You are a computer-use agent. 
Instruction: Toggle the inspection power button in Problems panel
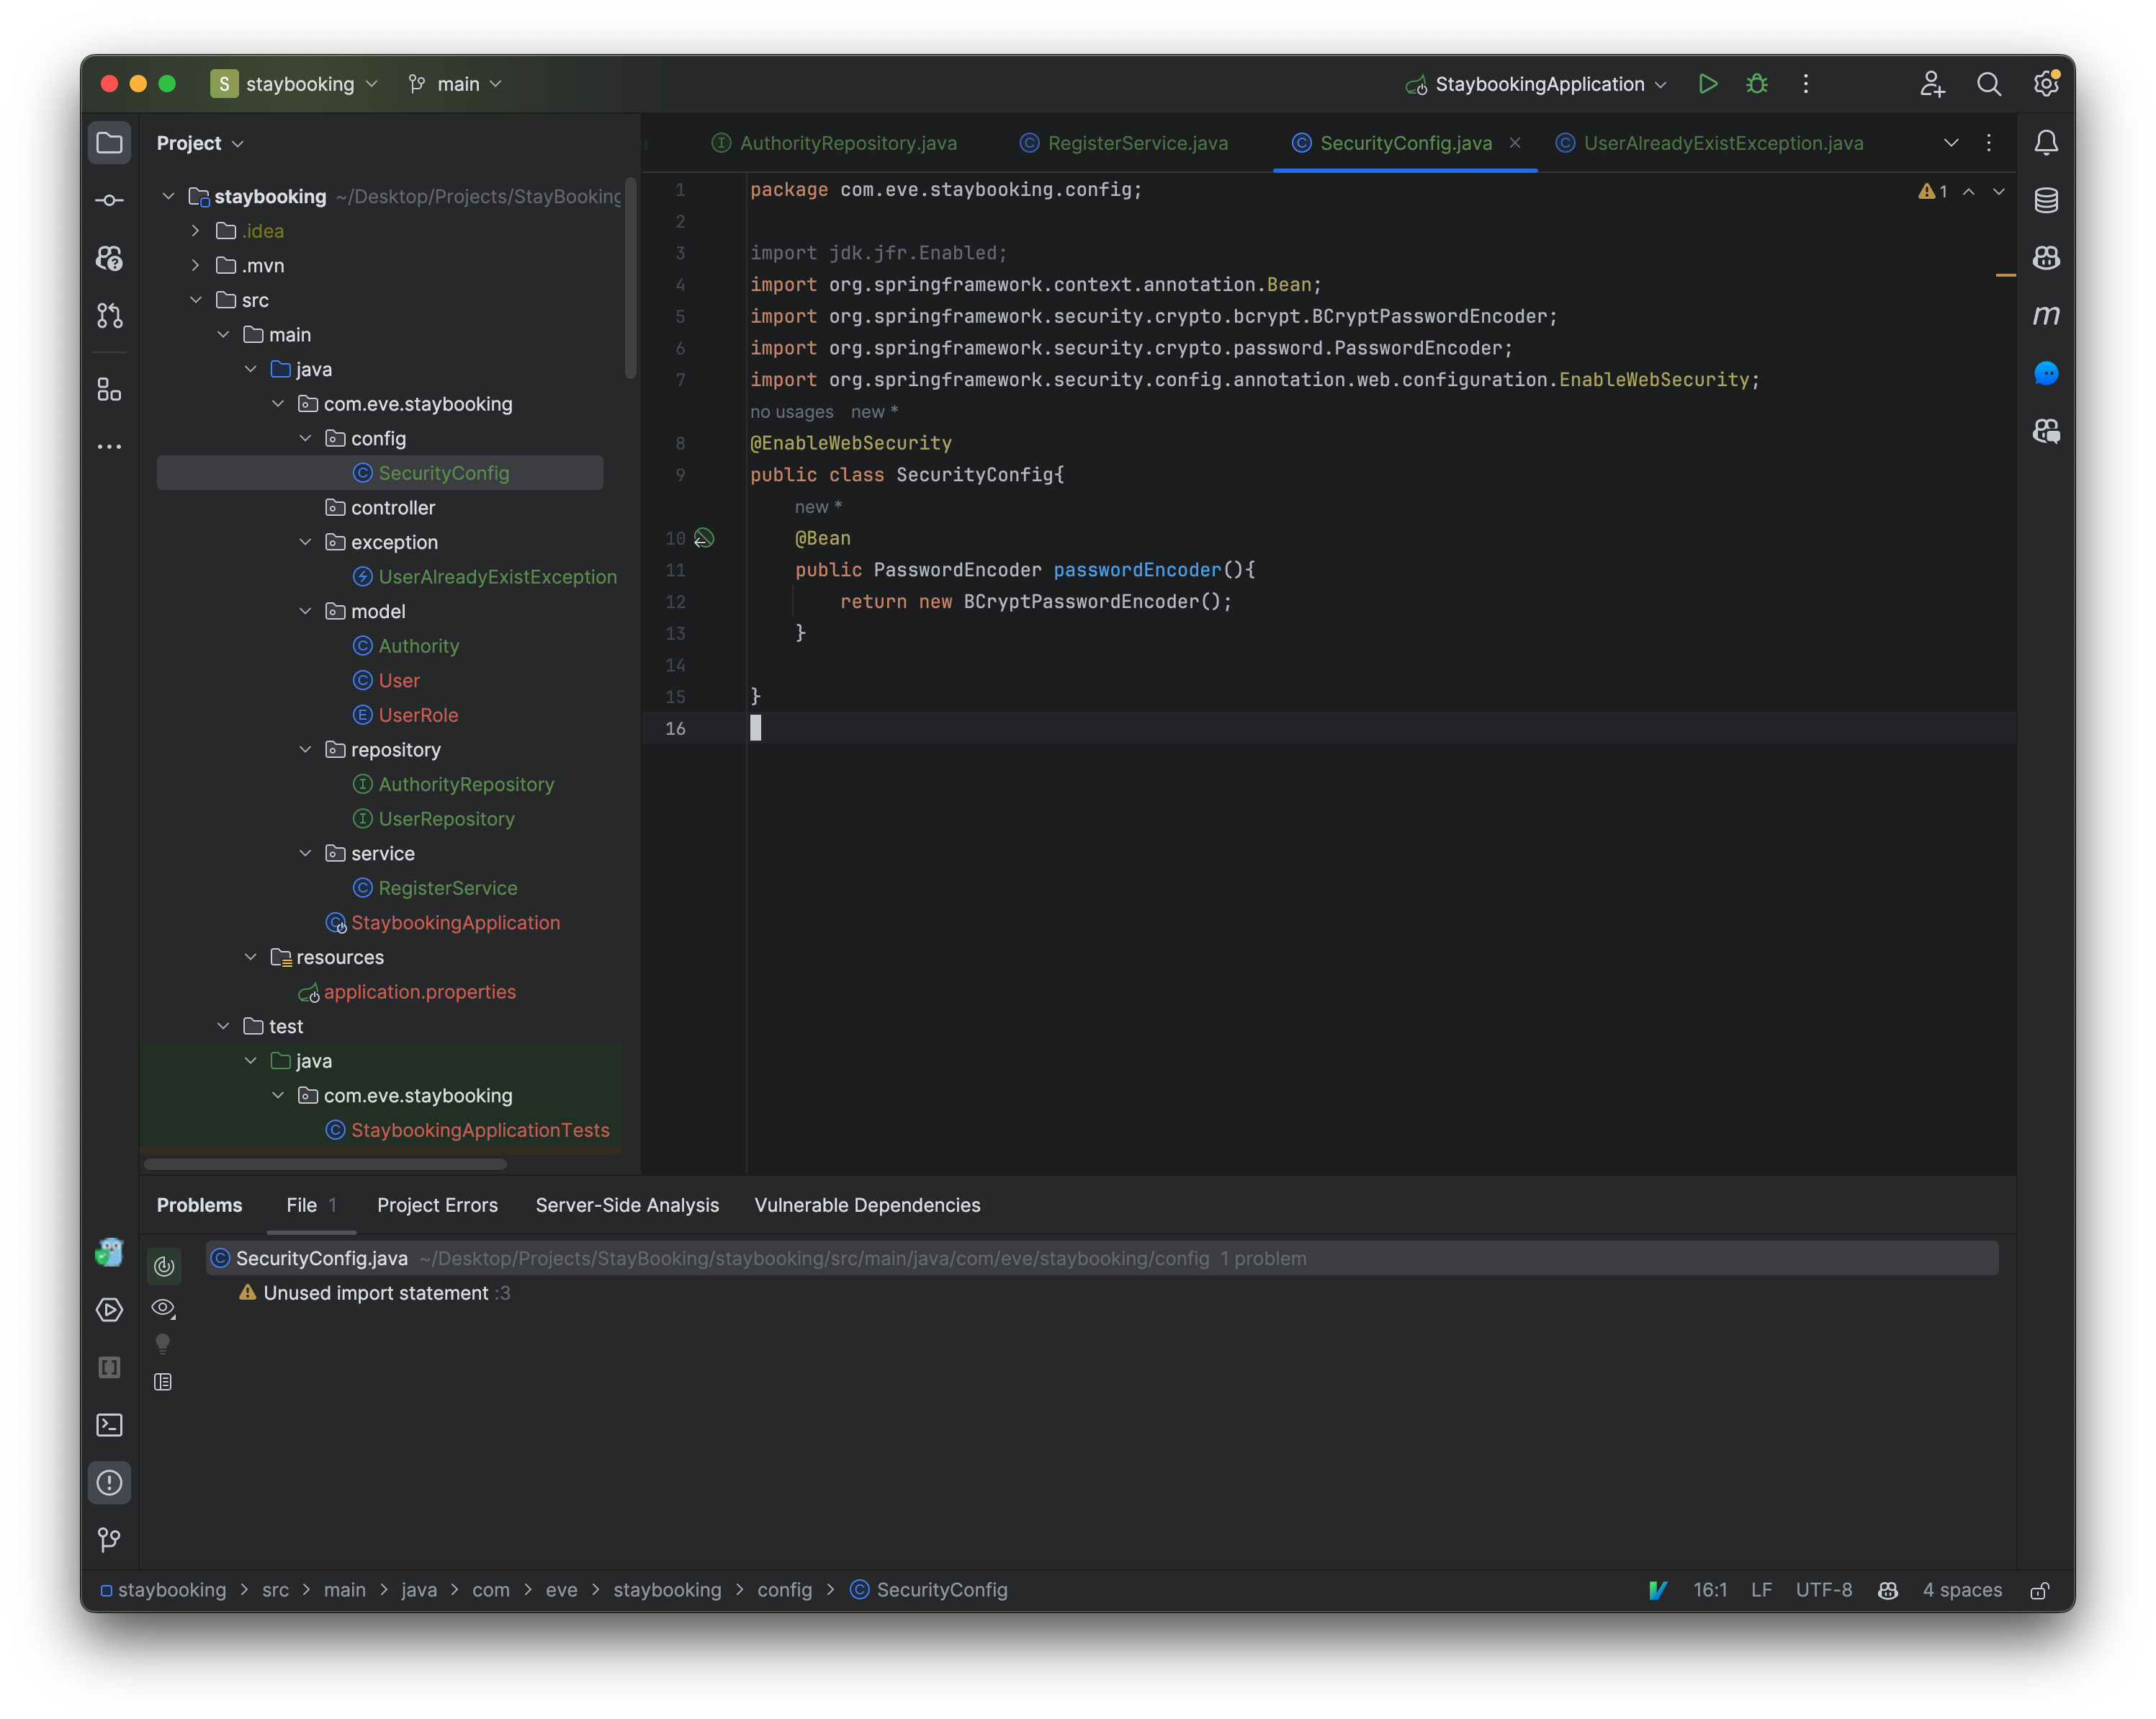point(163,1266)
